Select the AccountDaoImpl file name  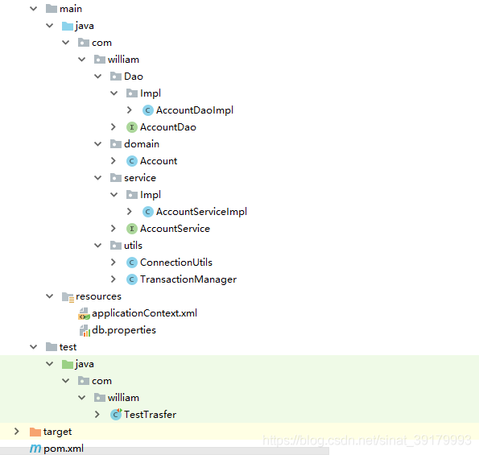point(195,110)
